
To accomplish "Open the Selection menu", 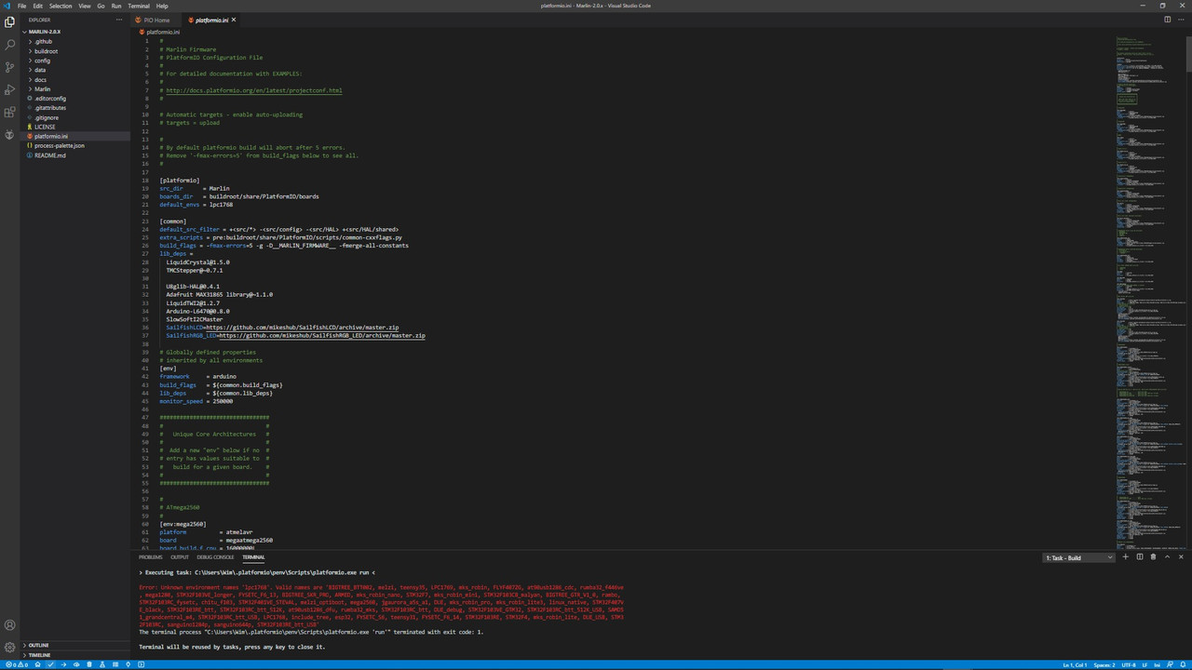I will [x=61, y=6].
